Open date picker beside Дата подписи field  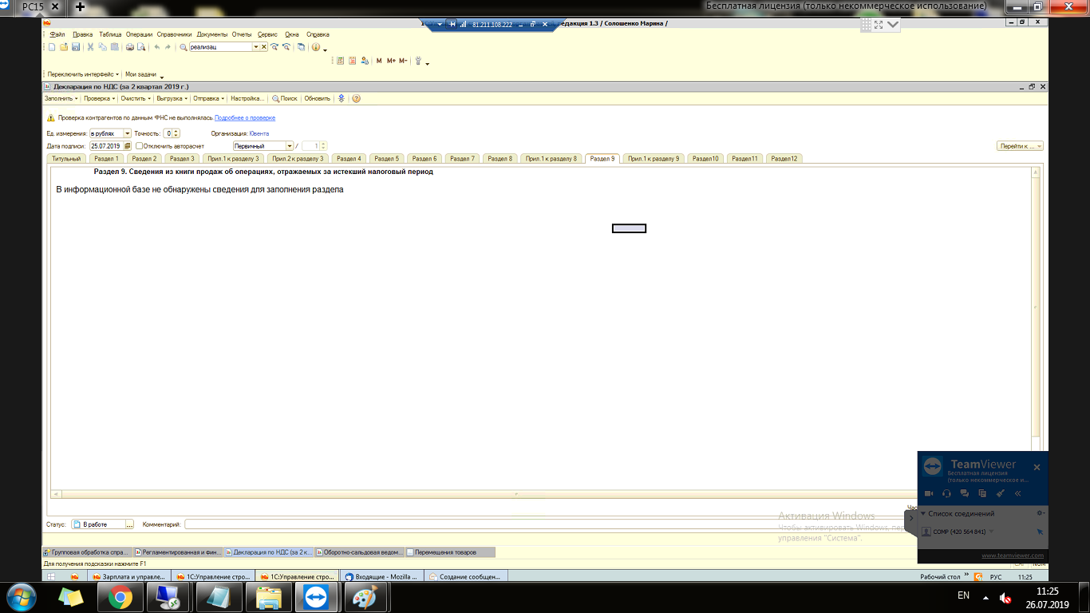click(x=128, y=146)
